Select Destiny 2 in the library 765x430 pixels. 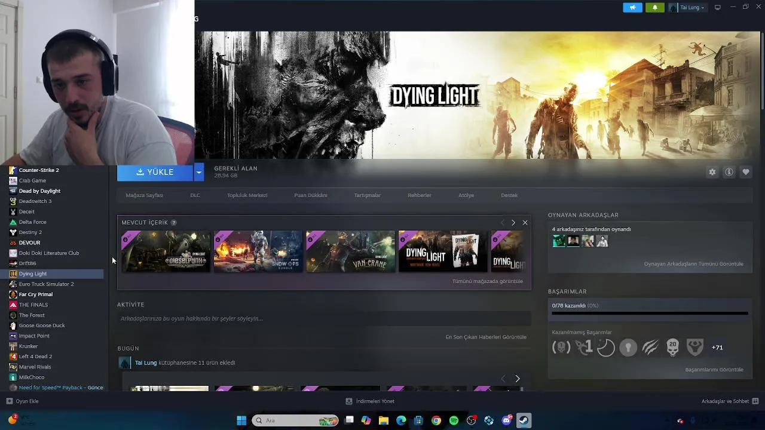pos(30,232)
